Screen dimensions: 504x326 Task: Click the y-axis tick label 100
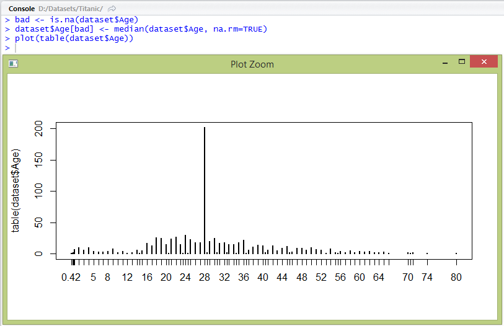click(38, 191)
